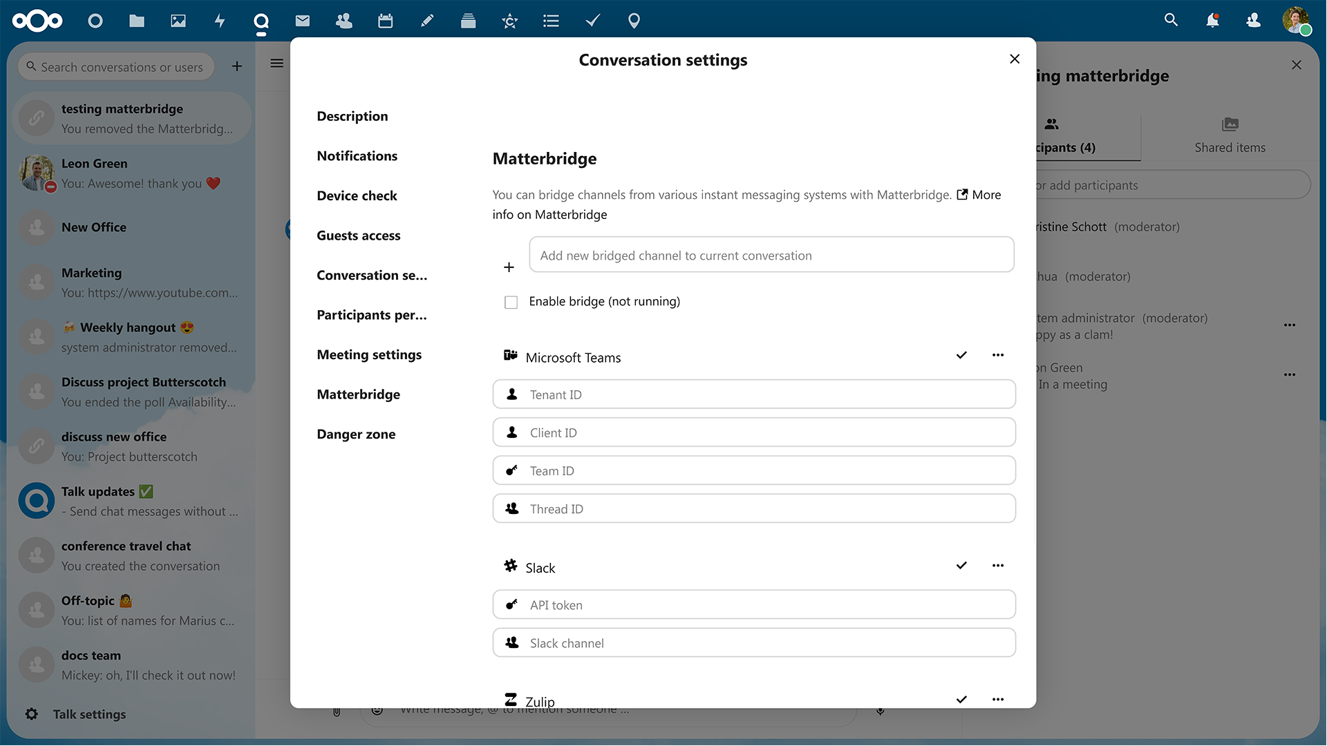Close the Conversation settings dialog
The width and height of the screenshot is (1327, 746).
tap(1015, 59)
